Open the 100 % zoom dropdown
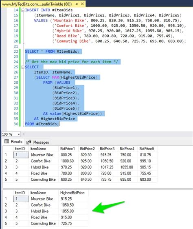The width and height of the screenshot is (193, 229). point(19,134)
